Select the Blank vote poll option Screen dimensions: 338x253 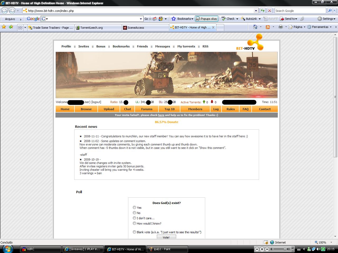[x=134, y=232]
